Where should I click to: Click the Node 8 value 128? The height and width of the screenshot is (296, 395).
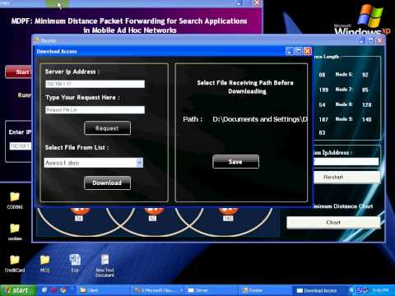366,104
